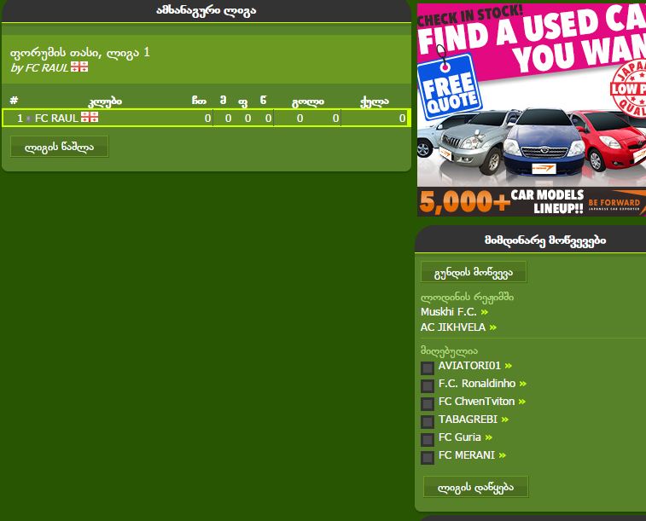Click the გოლი column header
This screenshot has width=646, height=521.
308,101
